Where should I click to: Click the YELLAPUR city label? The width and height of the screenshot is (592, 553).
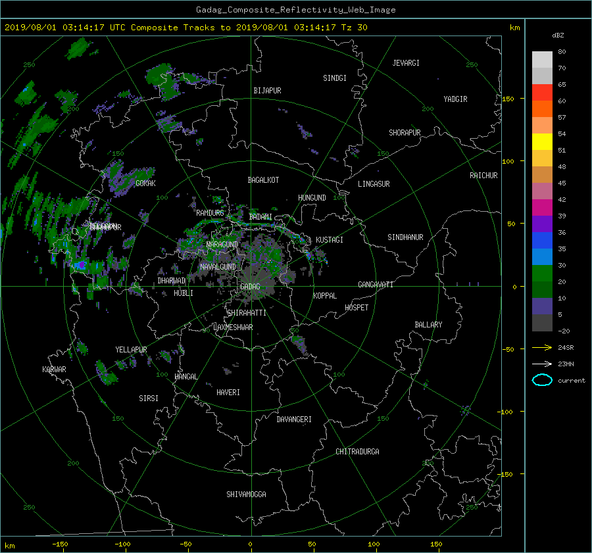[131, 350]
